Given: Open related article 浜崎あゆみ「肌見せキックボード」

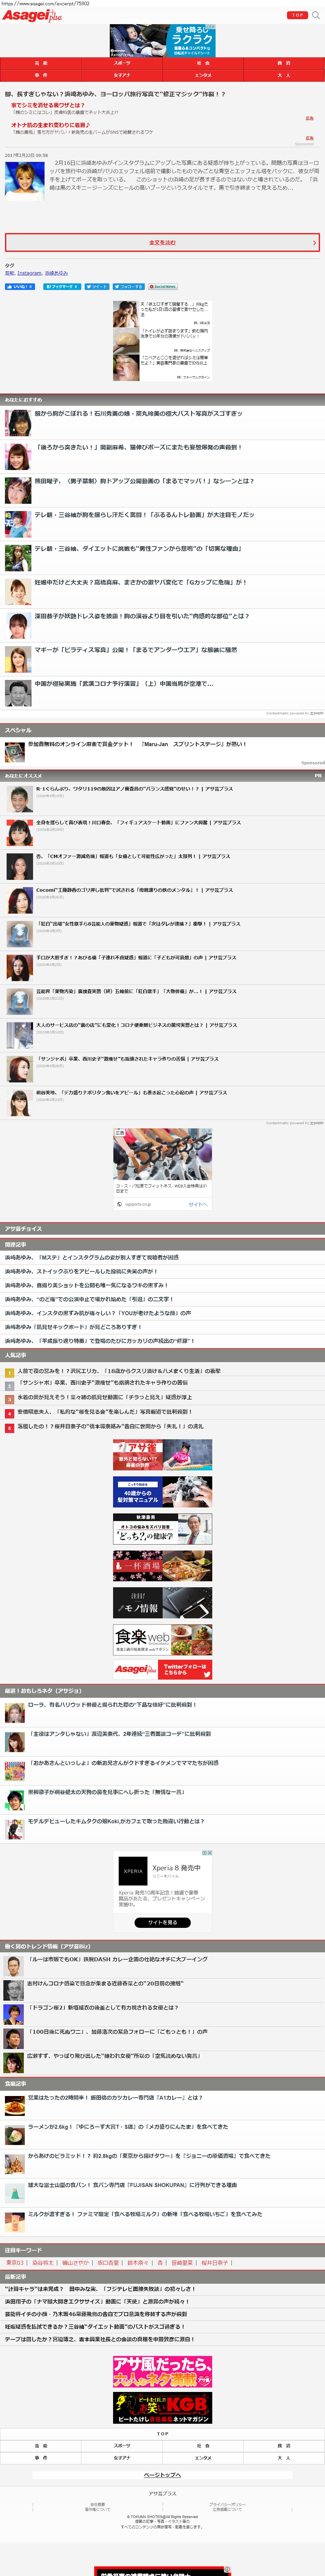Looking at the screenshot, I should click(73, 1327).
